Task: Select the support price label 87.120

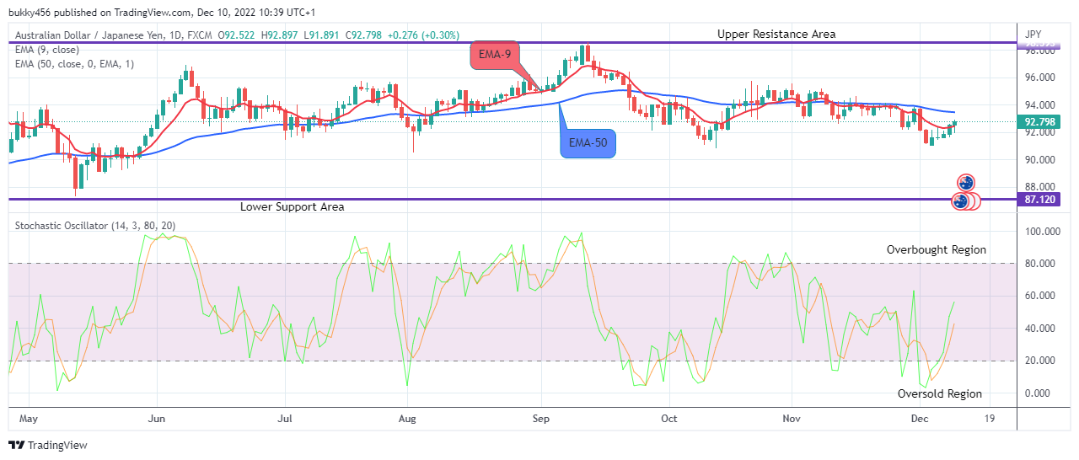Action: [x=1037, y=200]
